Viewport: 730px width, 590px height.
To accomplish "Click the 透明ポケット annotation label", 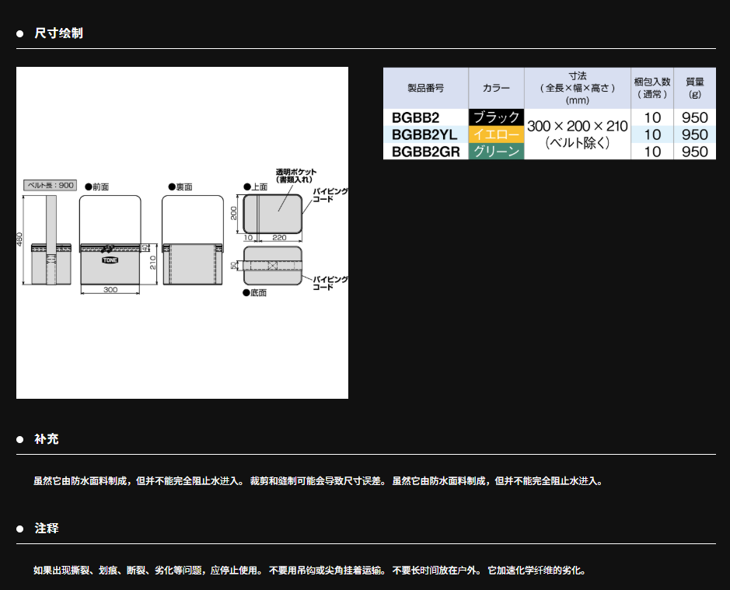I will tap(296, 176).
